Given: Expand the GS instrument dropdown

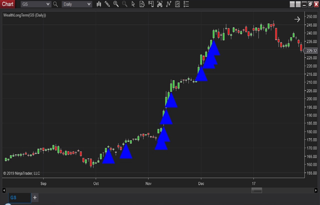Looking at the screenshot, I should click(x=48, y=4).
